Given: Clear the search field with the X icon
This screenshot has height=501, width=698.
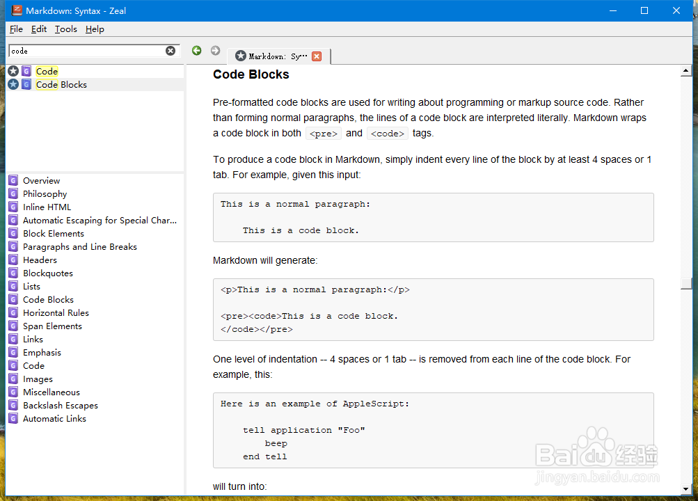Looking at the screenshot, I should [170, 51].
